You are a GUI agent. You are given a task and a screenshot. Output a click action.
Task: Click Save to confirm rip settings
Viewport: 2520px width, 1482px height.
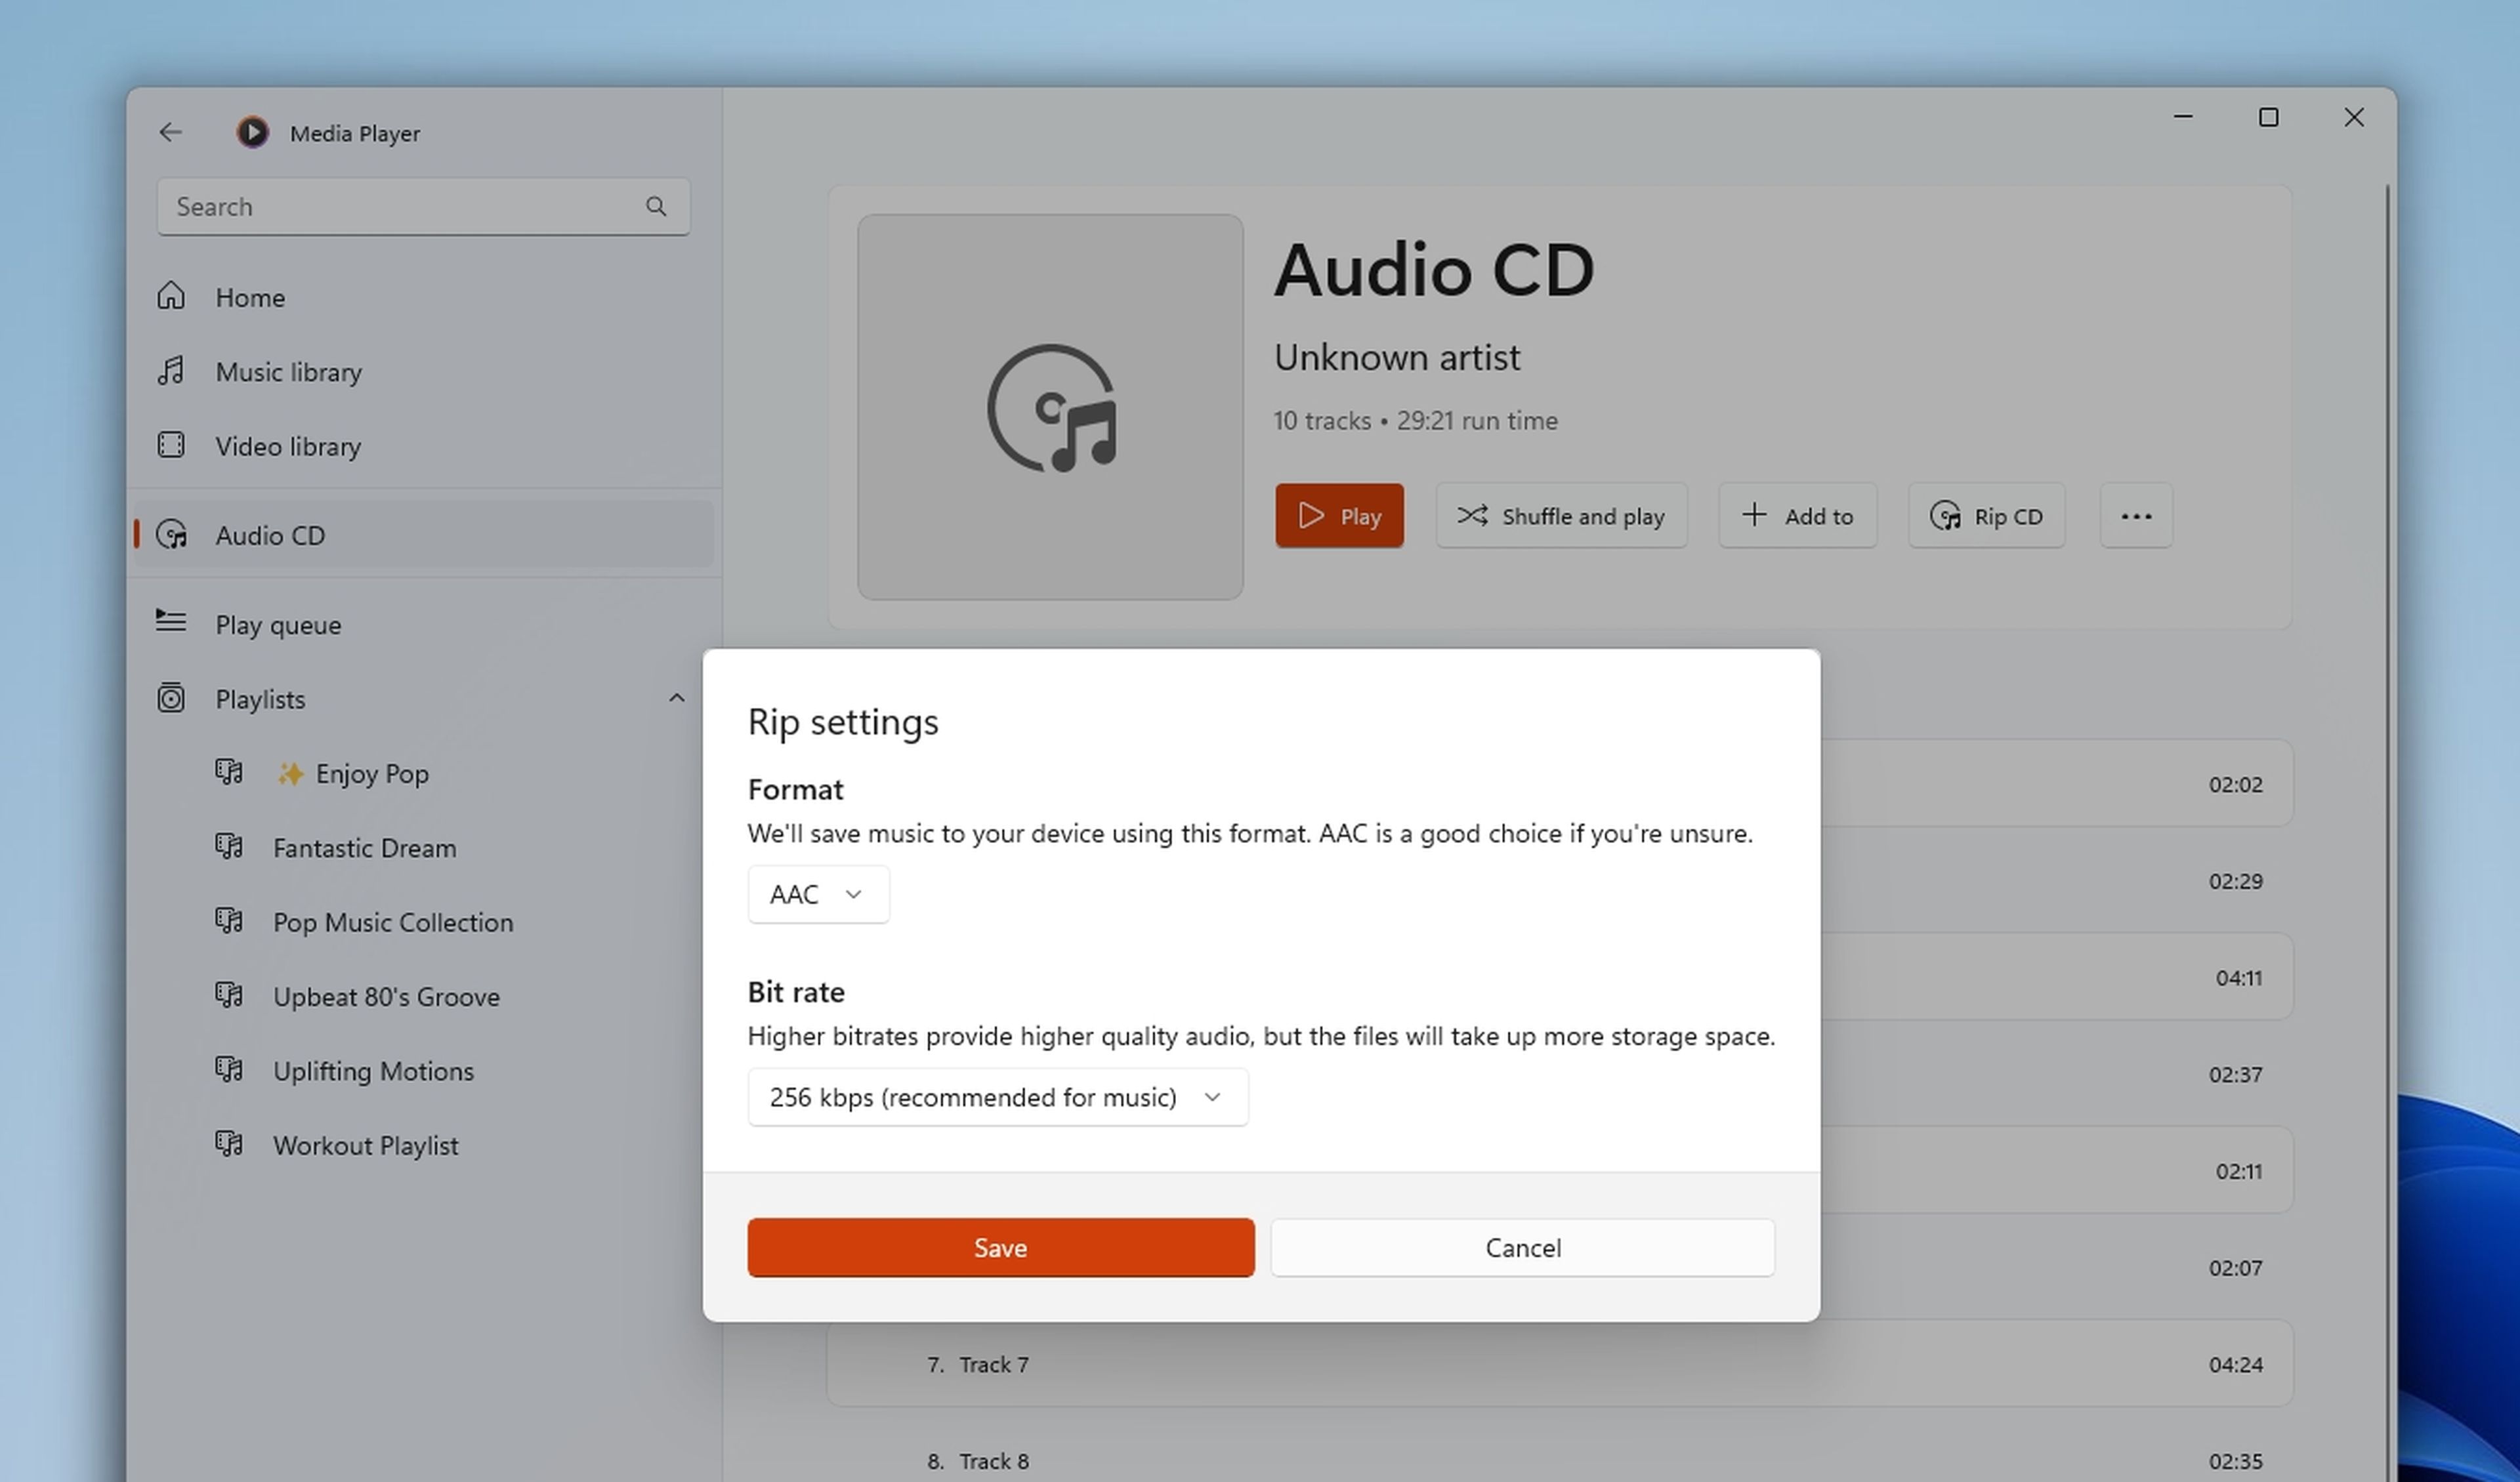pyautogui.click(x=1001, y=1247)
